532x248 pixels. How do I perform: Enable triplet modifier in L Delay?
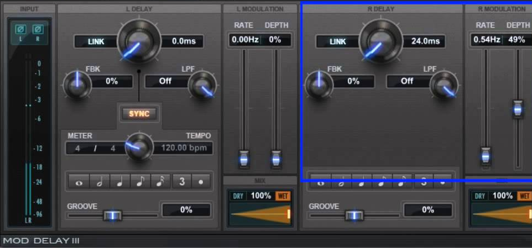point(181,181)
